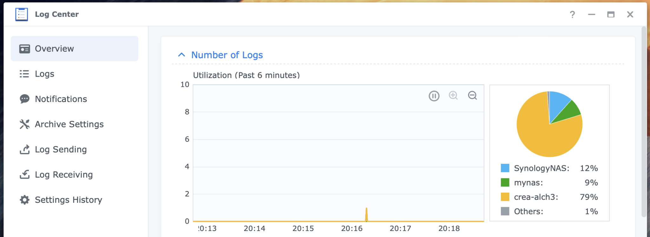Click the Settings History gear icon
Screen dimensions: 650x237
(24, 200)
